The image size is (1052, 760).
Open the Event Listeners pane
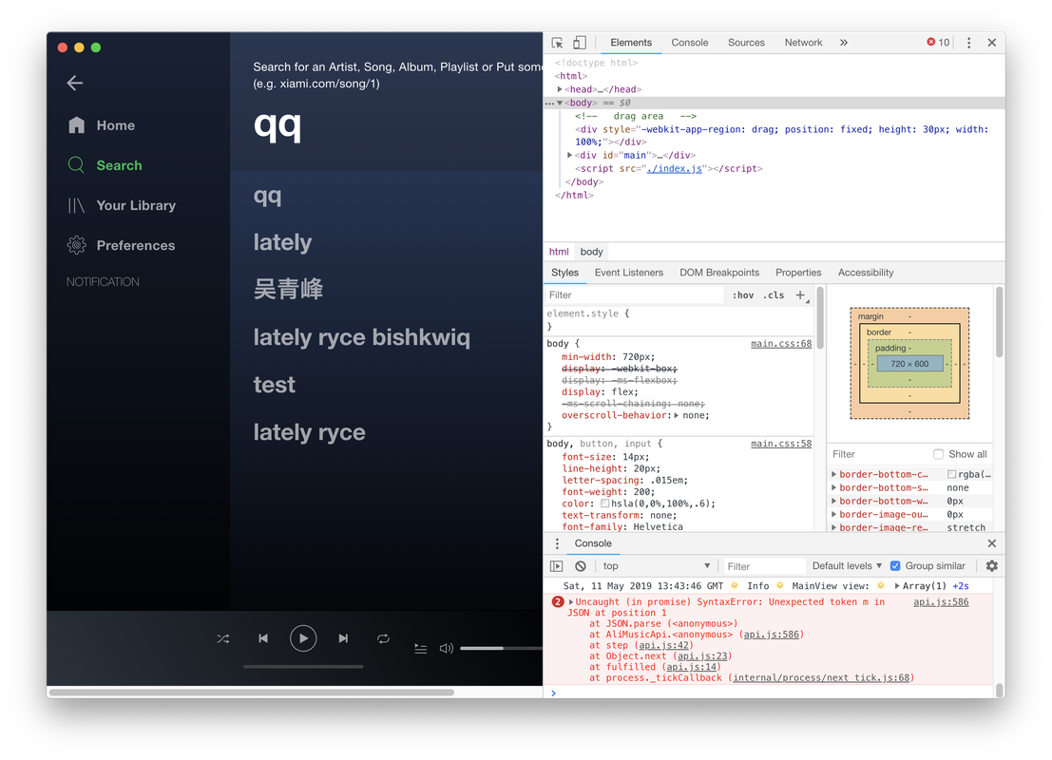click(x=629, y=273)
